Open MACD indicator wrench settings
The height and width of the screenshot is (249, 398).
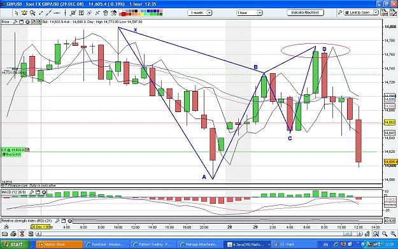click(x=32, y=192)
